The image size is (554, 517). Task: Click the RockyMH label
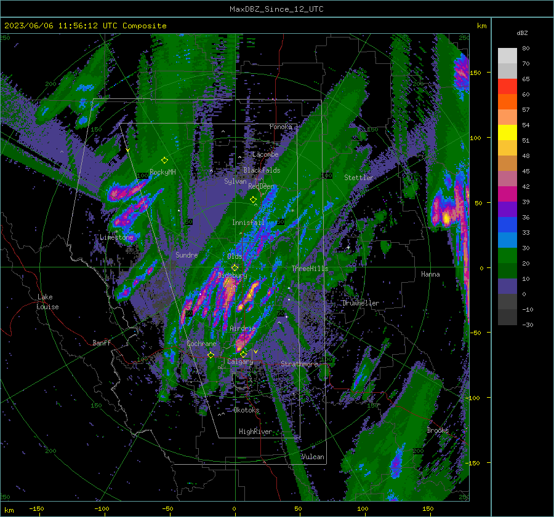163,172
